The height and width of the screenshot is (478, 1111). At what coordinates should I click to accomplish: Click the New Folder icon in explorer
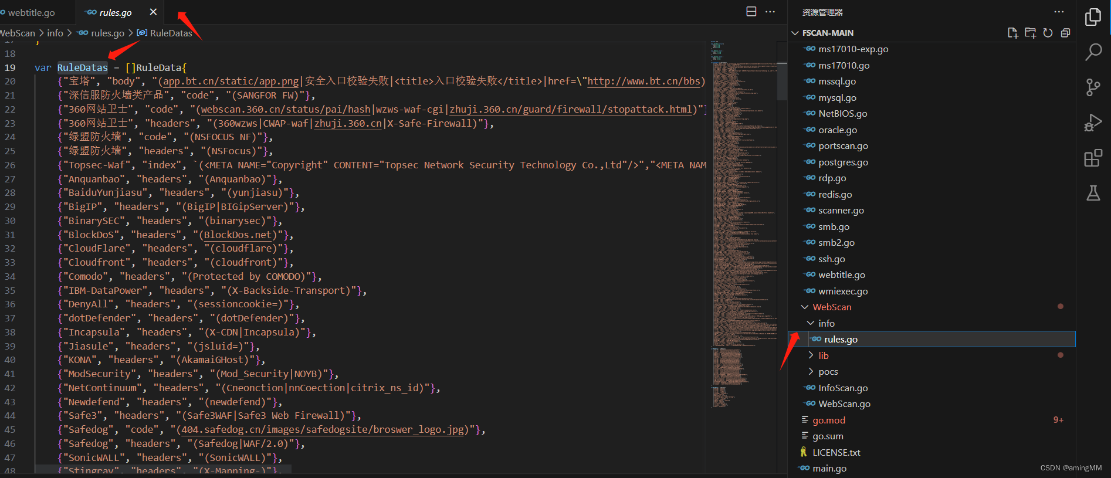click(1030, 33)
